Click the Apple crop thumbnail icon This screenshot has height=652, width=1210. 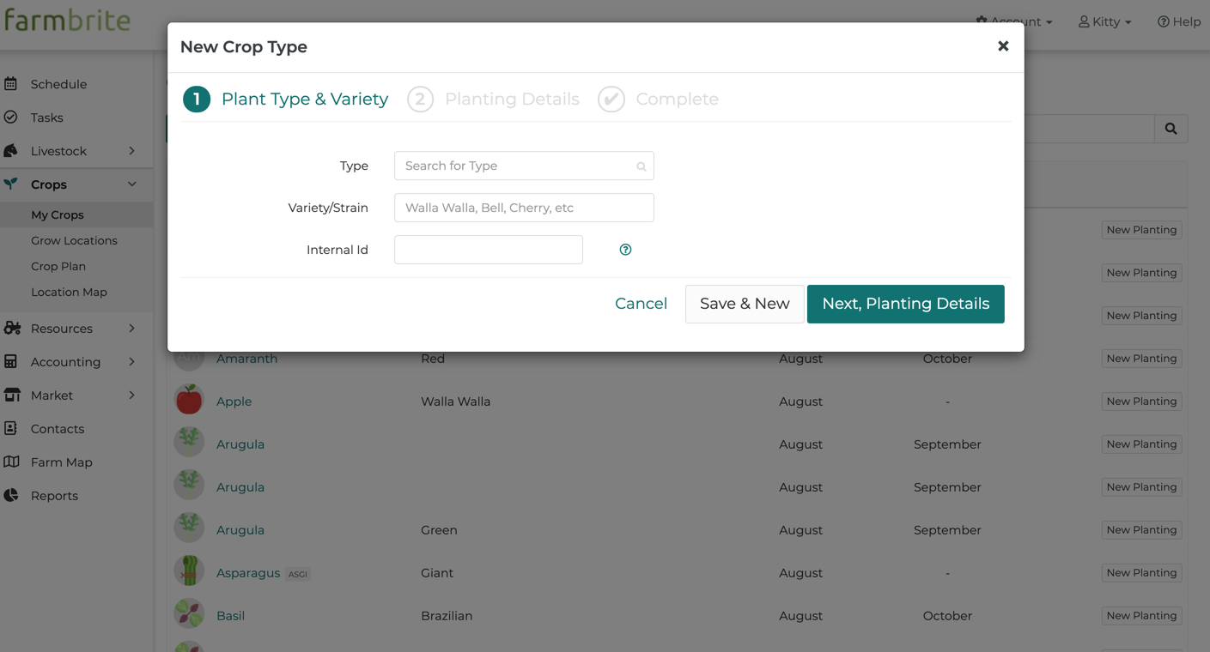tap(189, 400)
